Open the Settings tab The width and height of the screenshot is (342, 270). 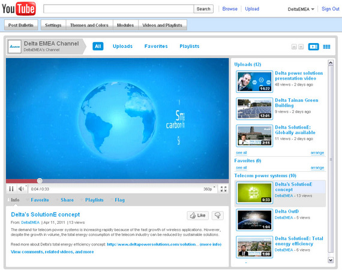coord(53,25)
